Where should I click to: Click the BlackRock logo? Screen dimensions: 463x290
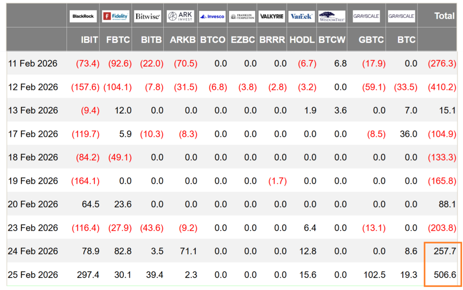[83, 17]
